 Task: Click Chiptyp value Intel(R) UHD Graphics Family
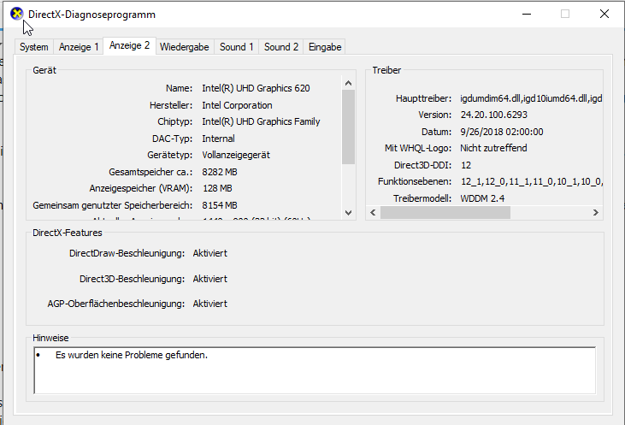261,121
